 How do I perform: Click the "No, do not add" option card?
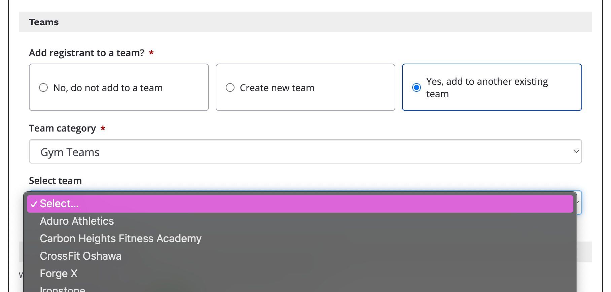point(119,87)
